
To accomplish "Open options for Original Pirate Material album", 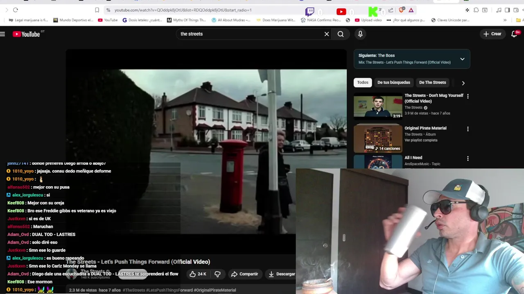I will pyautogui.click(x=468, y=129).
